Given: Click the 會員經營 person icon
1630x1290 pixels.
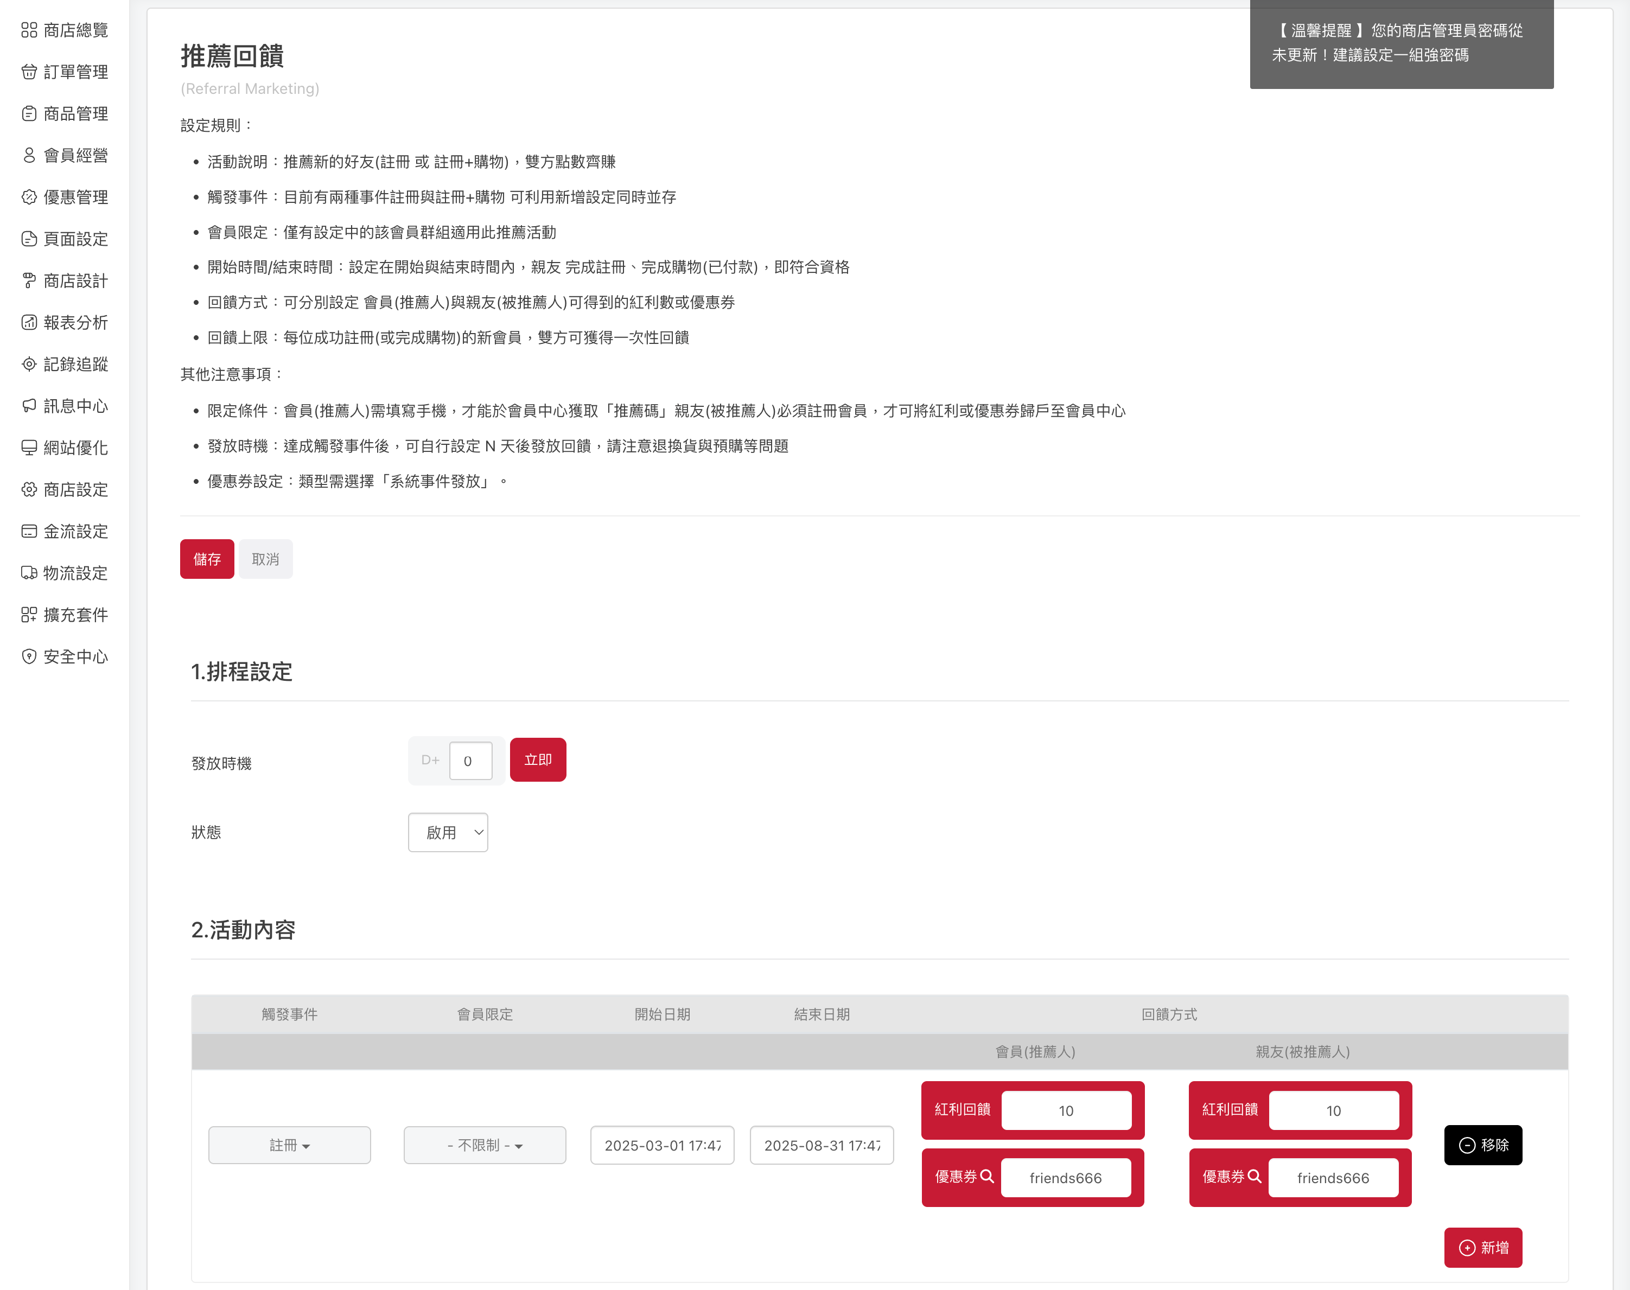Looking at the screenshot, I should pyautogui.click(x=29, y=156).
